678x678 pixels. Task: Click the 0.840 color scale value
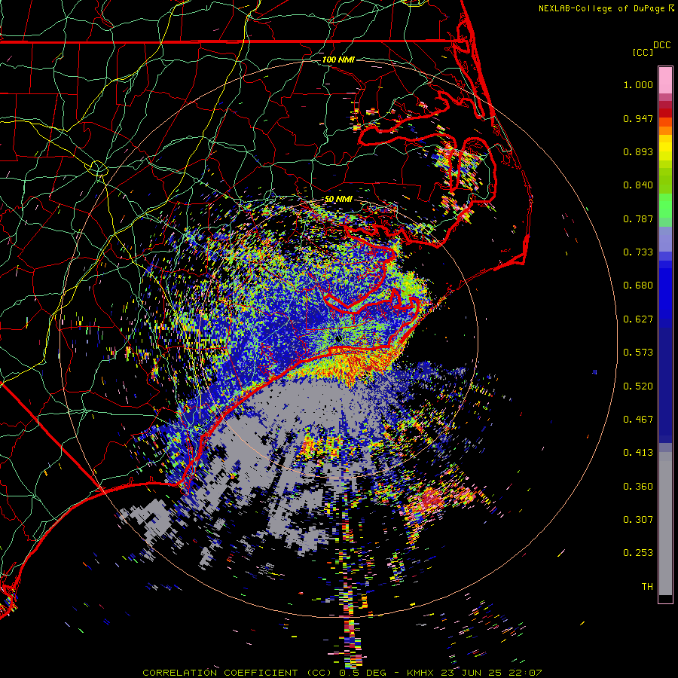638,185
